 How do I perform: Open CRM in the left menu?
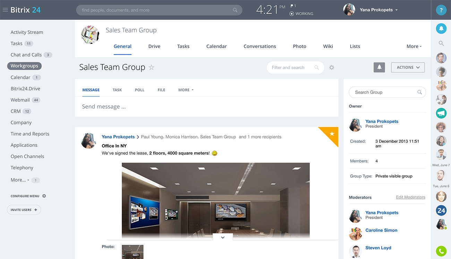click(x=16, y=111)
